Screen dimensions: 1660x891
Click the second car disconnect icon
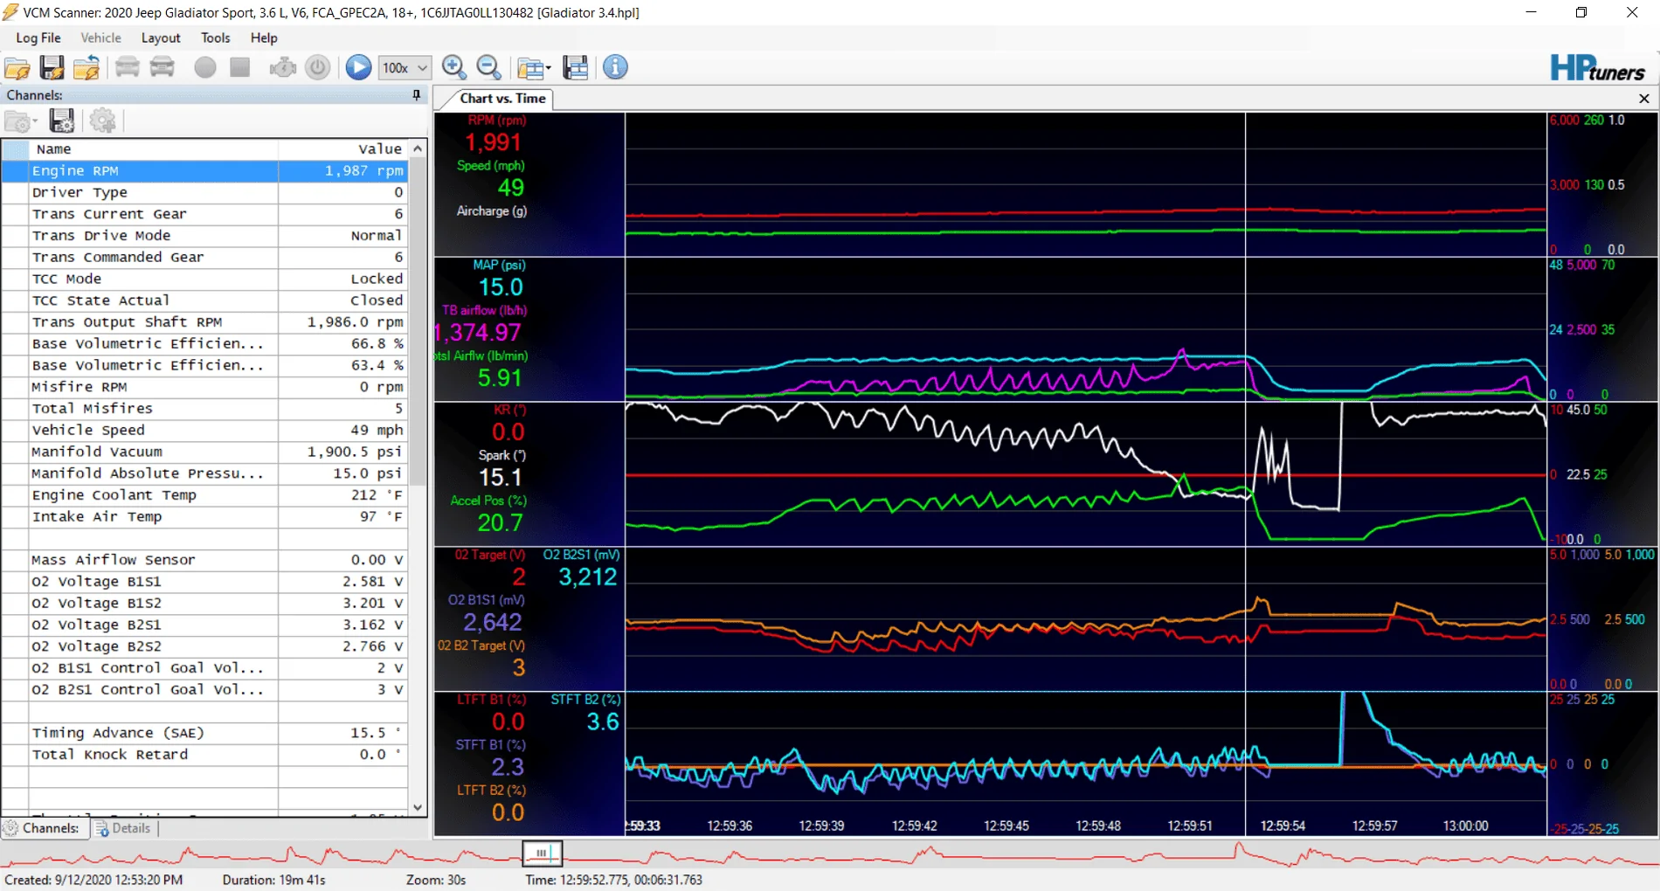click(x=163, y=67)
